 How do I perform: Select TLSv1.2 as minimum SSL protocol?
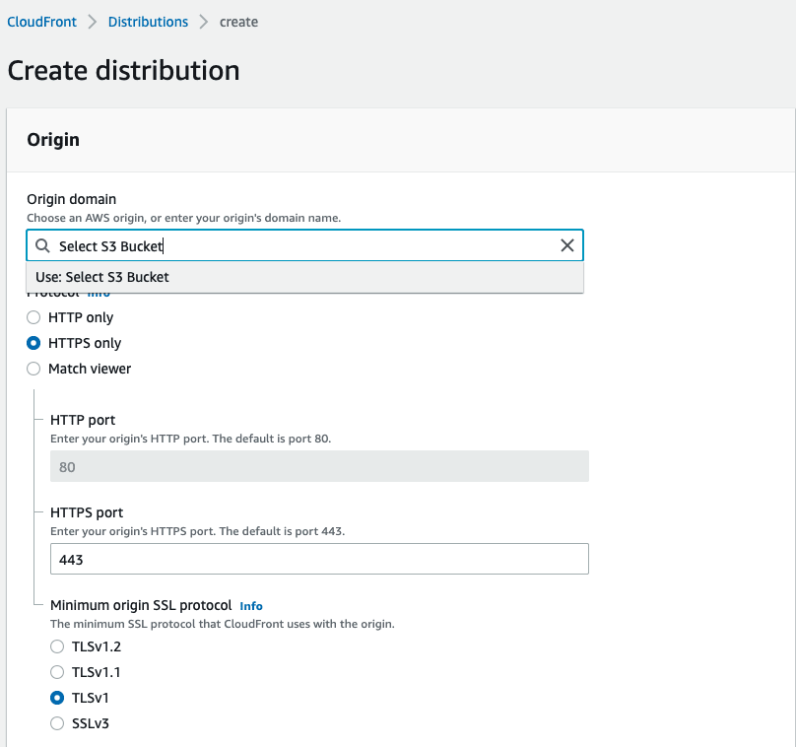(x=57, y=646)
